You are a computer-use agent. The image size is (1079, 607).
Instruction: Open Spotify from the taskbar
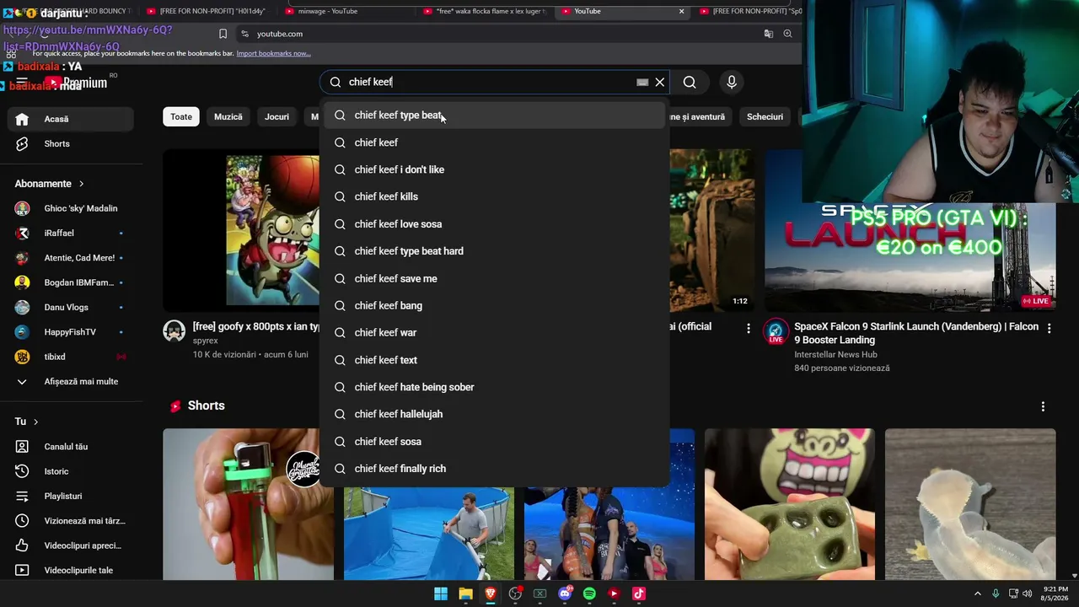click(589, 594)
